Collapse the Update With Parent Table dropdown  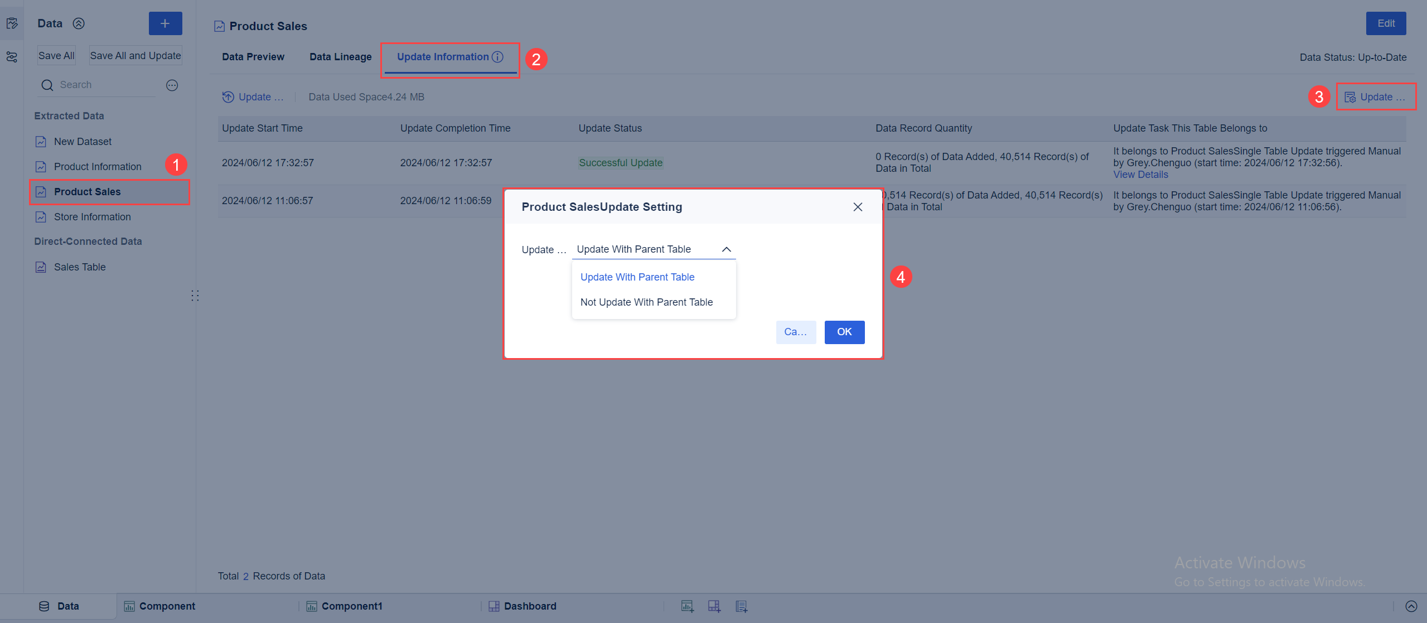point(726,249)
